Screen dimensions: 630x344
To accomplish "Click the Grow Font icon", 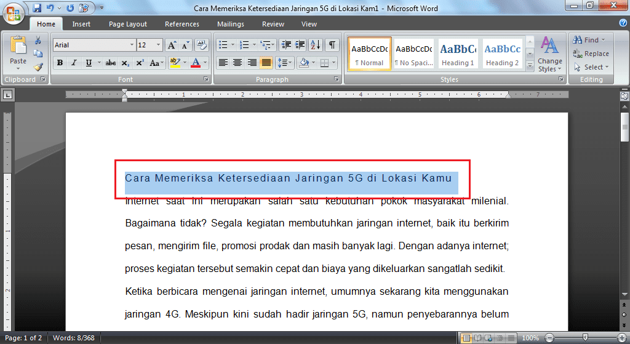I will click(172, 45).
